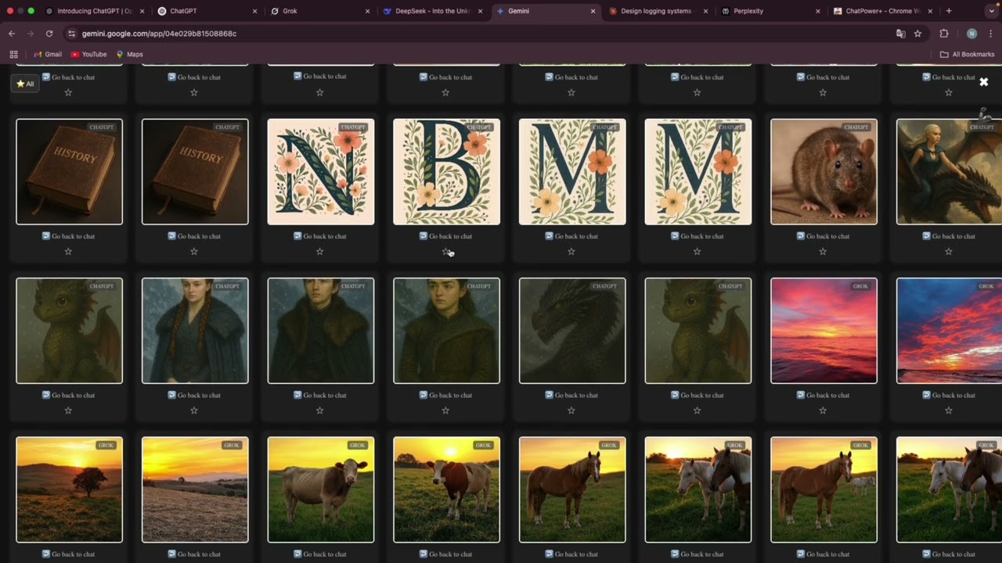The width and height of the screenshot is (1002, 563).
Task: Open the braided-hair woman thumbnail
Action: [x=195, y=331]
